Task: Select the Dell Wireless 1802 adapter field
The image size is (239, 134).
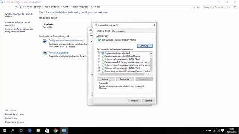Action: point(125,40)
